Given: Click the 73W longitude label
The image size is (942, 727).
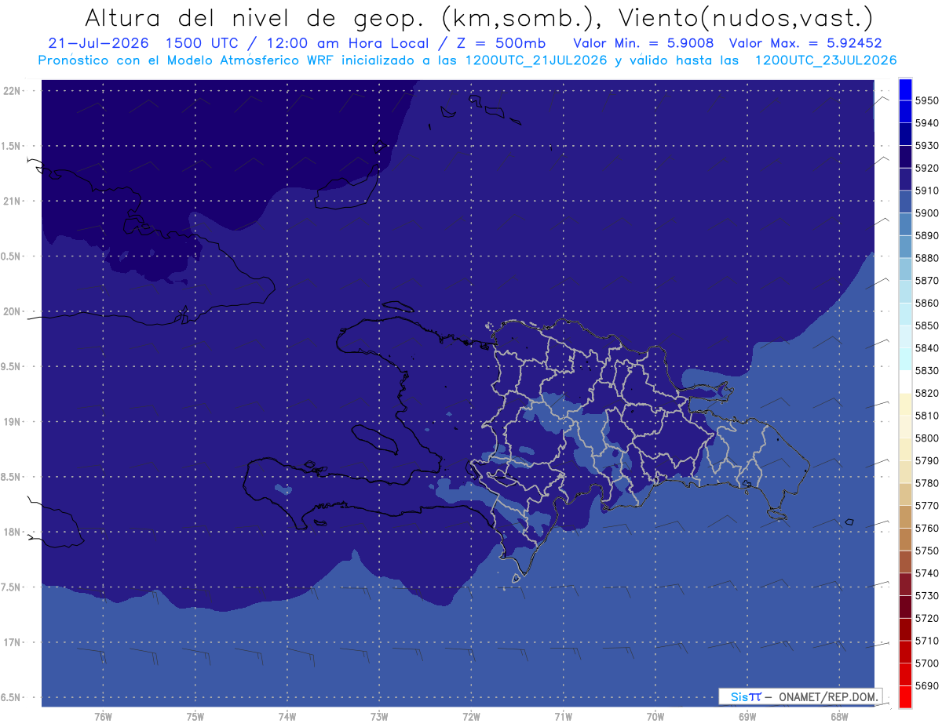Looking at the screenshot, I should (379, 716).
